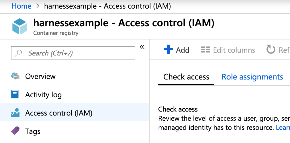Screen dimensions: 290x143
Task: Click the container registry cube icon
Action: coord(19,26)
